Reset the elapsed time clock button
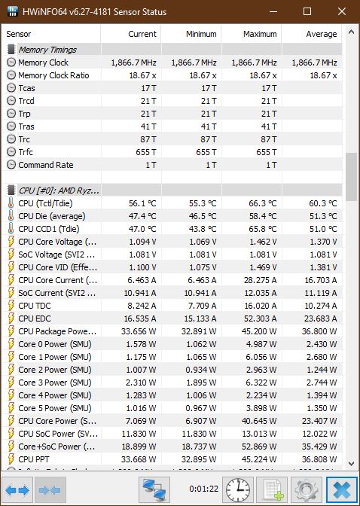360x506 pixels. pos(238,490)
